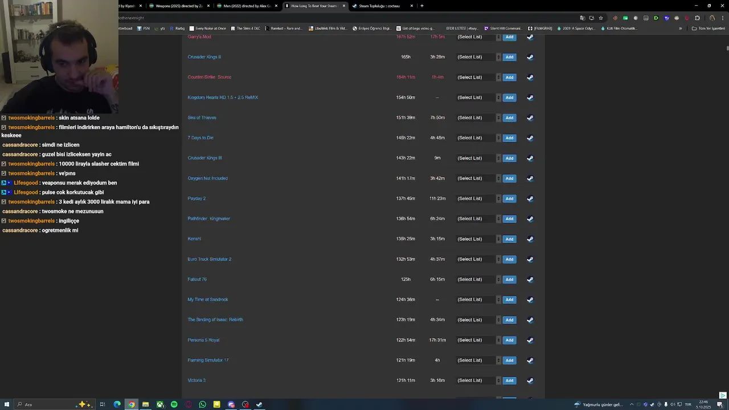The width and height of the screenshot is (729, 410).
Task: Open the 2001: A Space Odyssey bookmark
Action: point(576,28)
